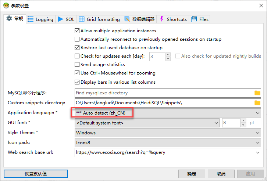Increase the GUI font size
Screen dimensions: 267x181
[x=243, y=121]
